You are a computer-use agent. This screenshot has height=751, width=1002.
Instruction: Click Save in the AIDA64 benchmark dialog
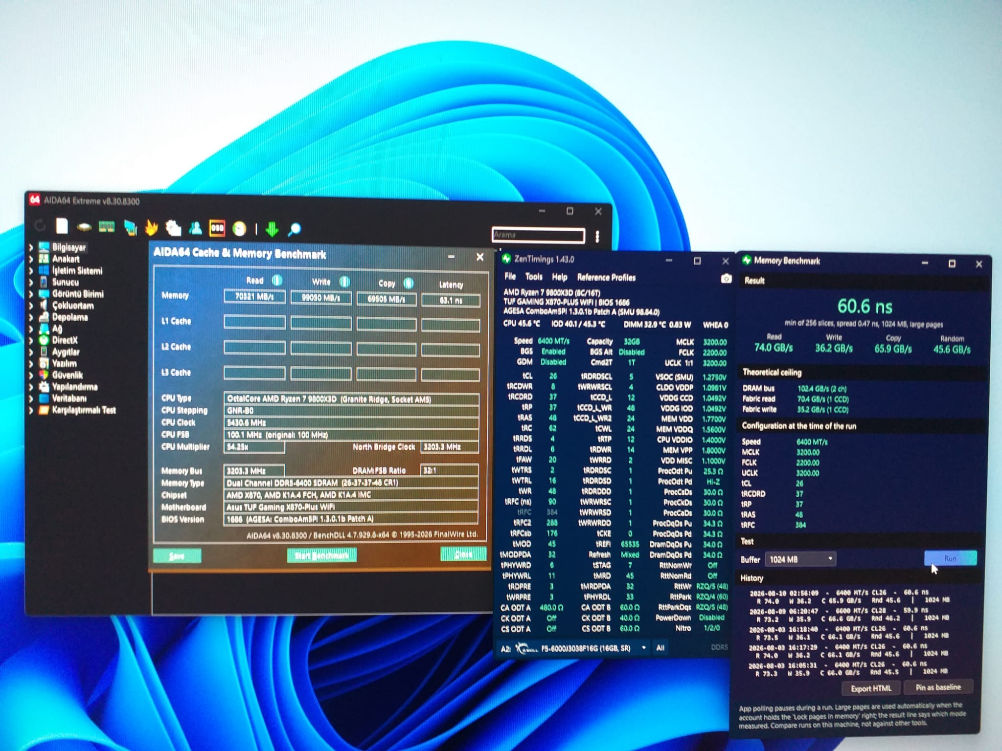pyautogui.click(x=177, y=556)
